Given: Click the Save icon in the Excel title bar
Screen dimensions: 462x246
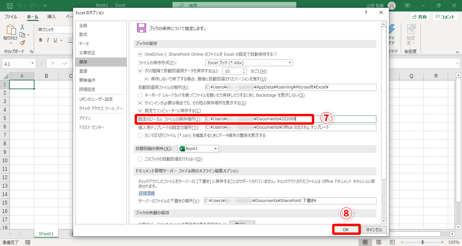Looking at the screenshot, I should pyautogui.click(x=10, y=5).
